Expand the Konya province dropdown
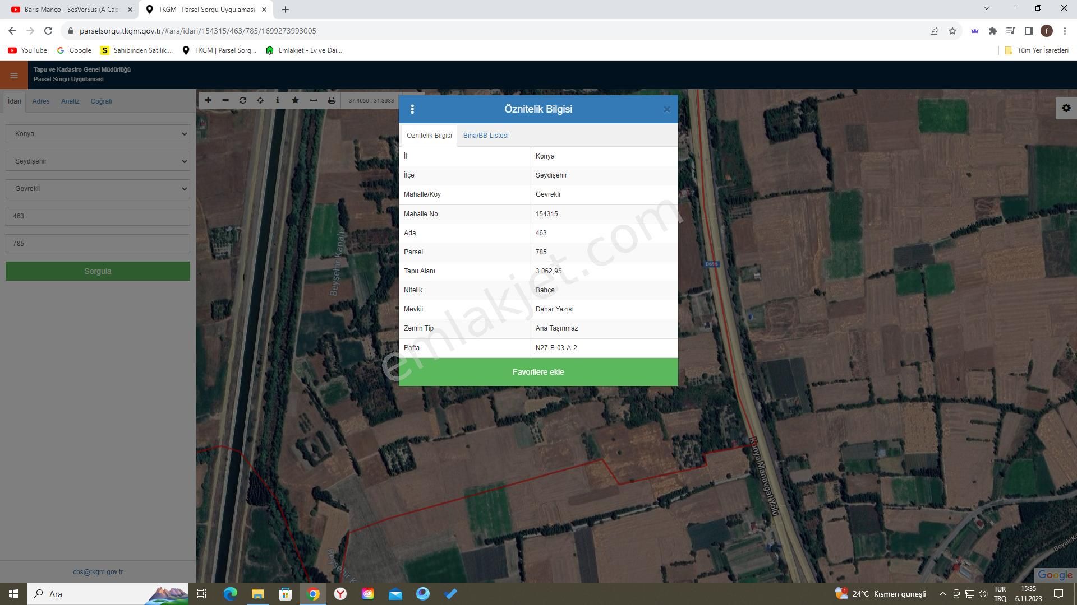The width and height of the screenshot is (1077, 605). 98,134
